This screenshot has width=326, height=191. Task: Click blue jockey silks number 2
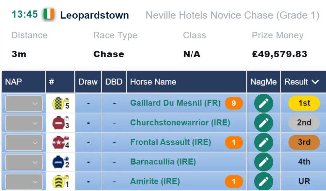tap(60, 162)
